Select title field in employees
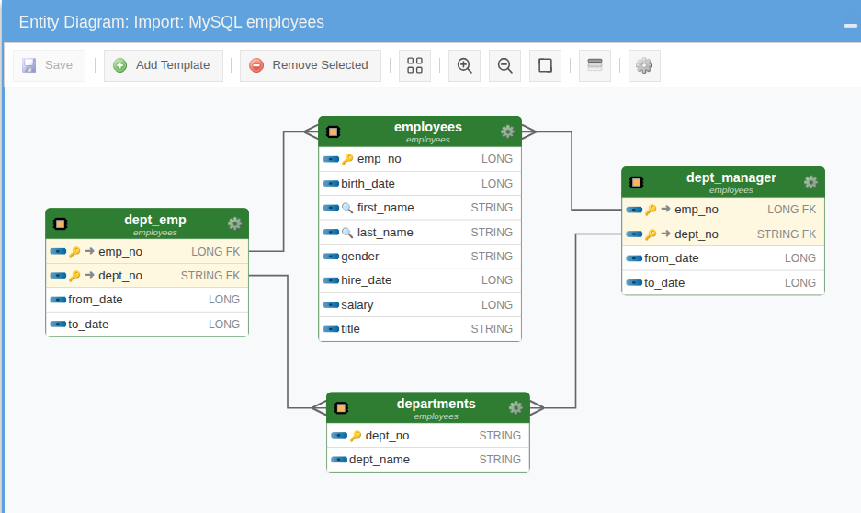 [350, 329]
